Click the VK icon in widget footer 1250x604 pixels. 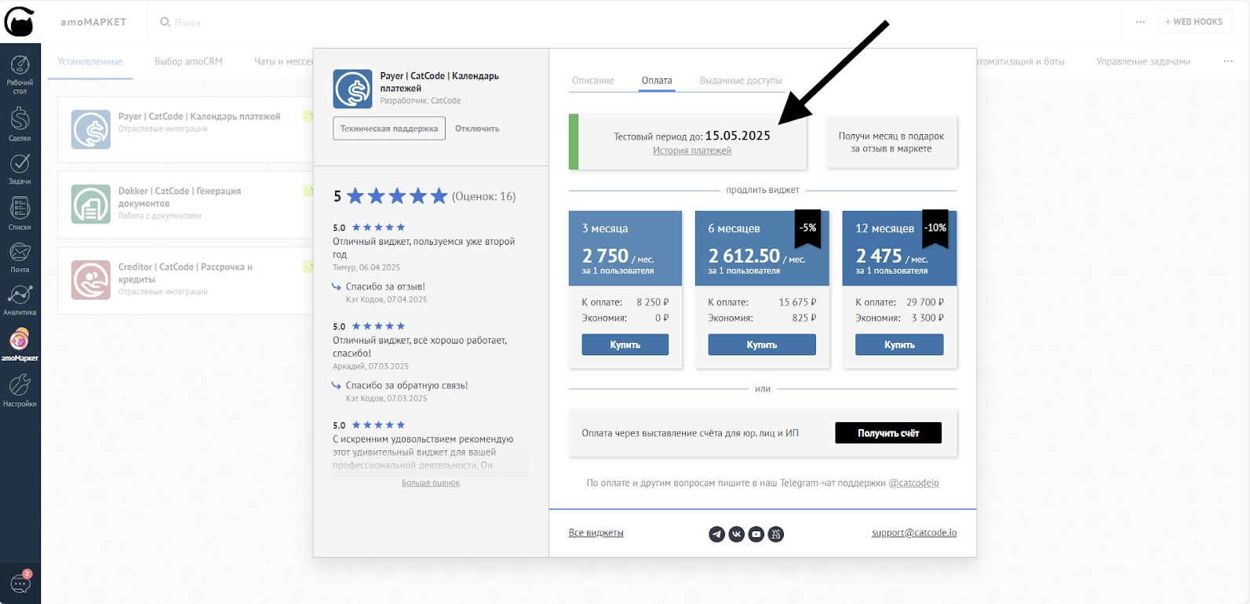[736, 534]
